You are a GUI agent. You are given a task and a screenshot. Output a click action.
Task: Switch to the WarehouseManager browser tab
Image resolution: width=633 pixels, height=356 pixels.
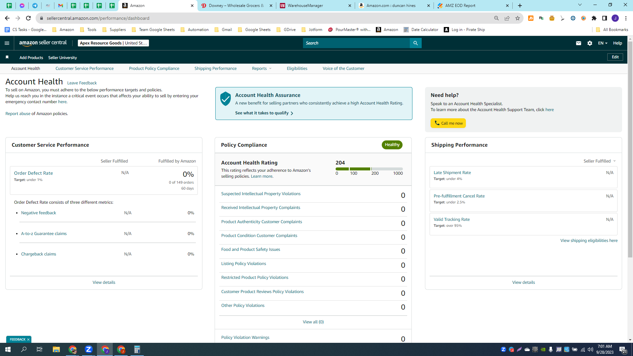[315, 6]
